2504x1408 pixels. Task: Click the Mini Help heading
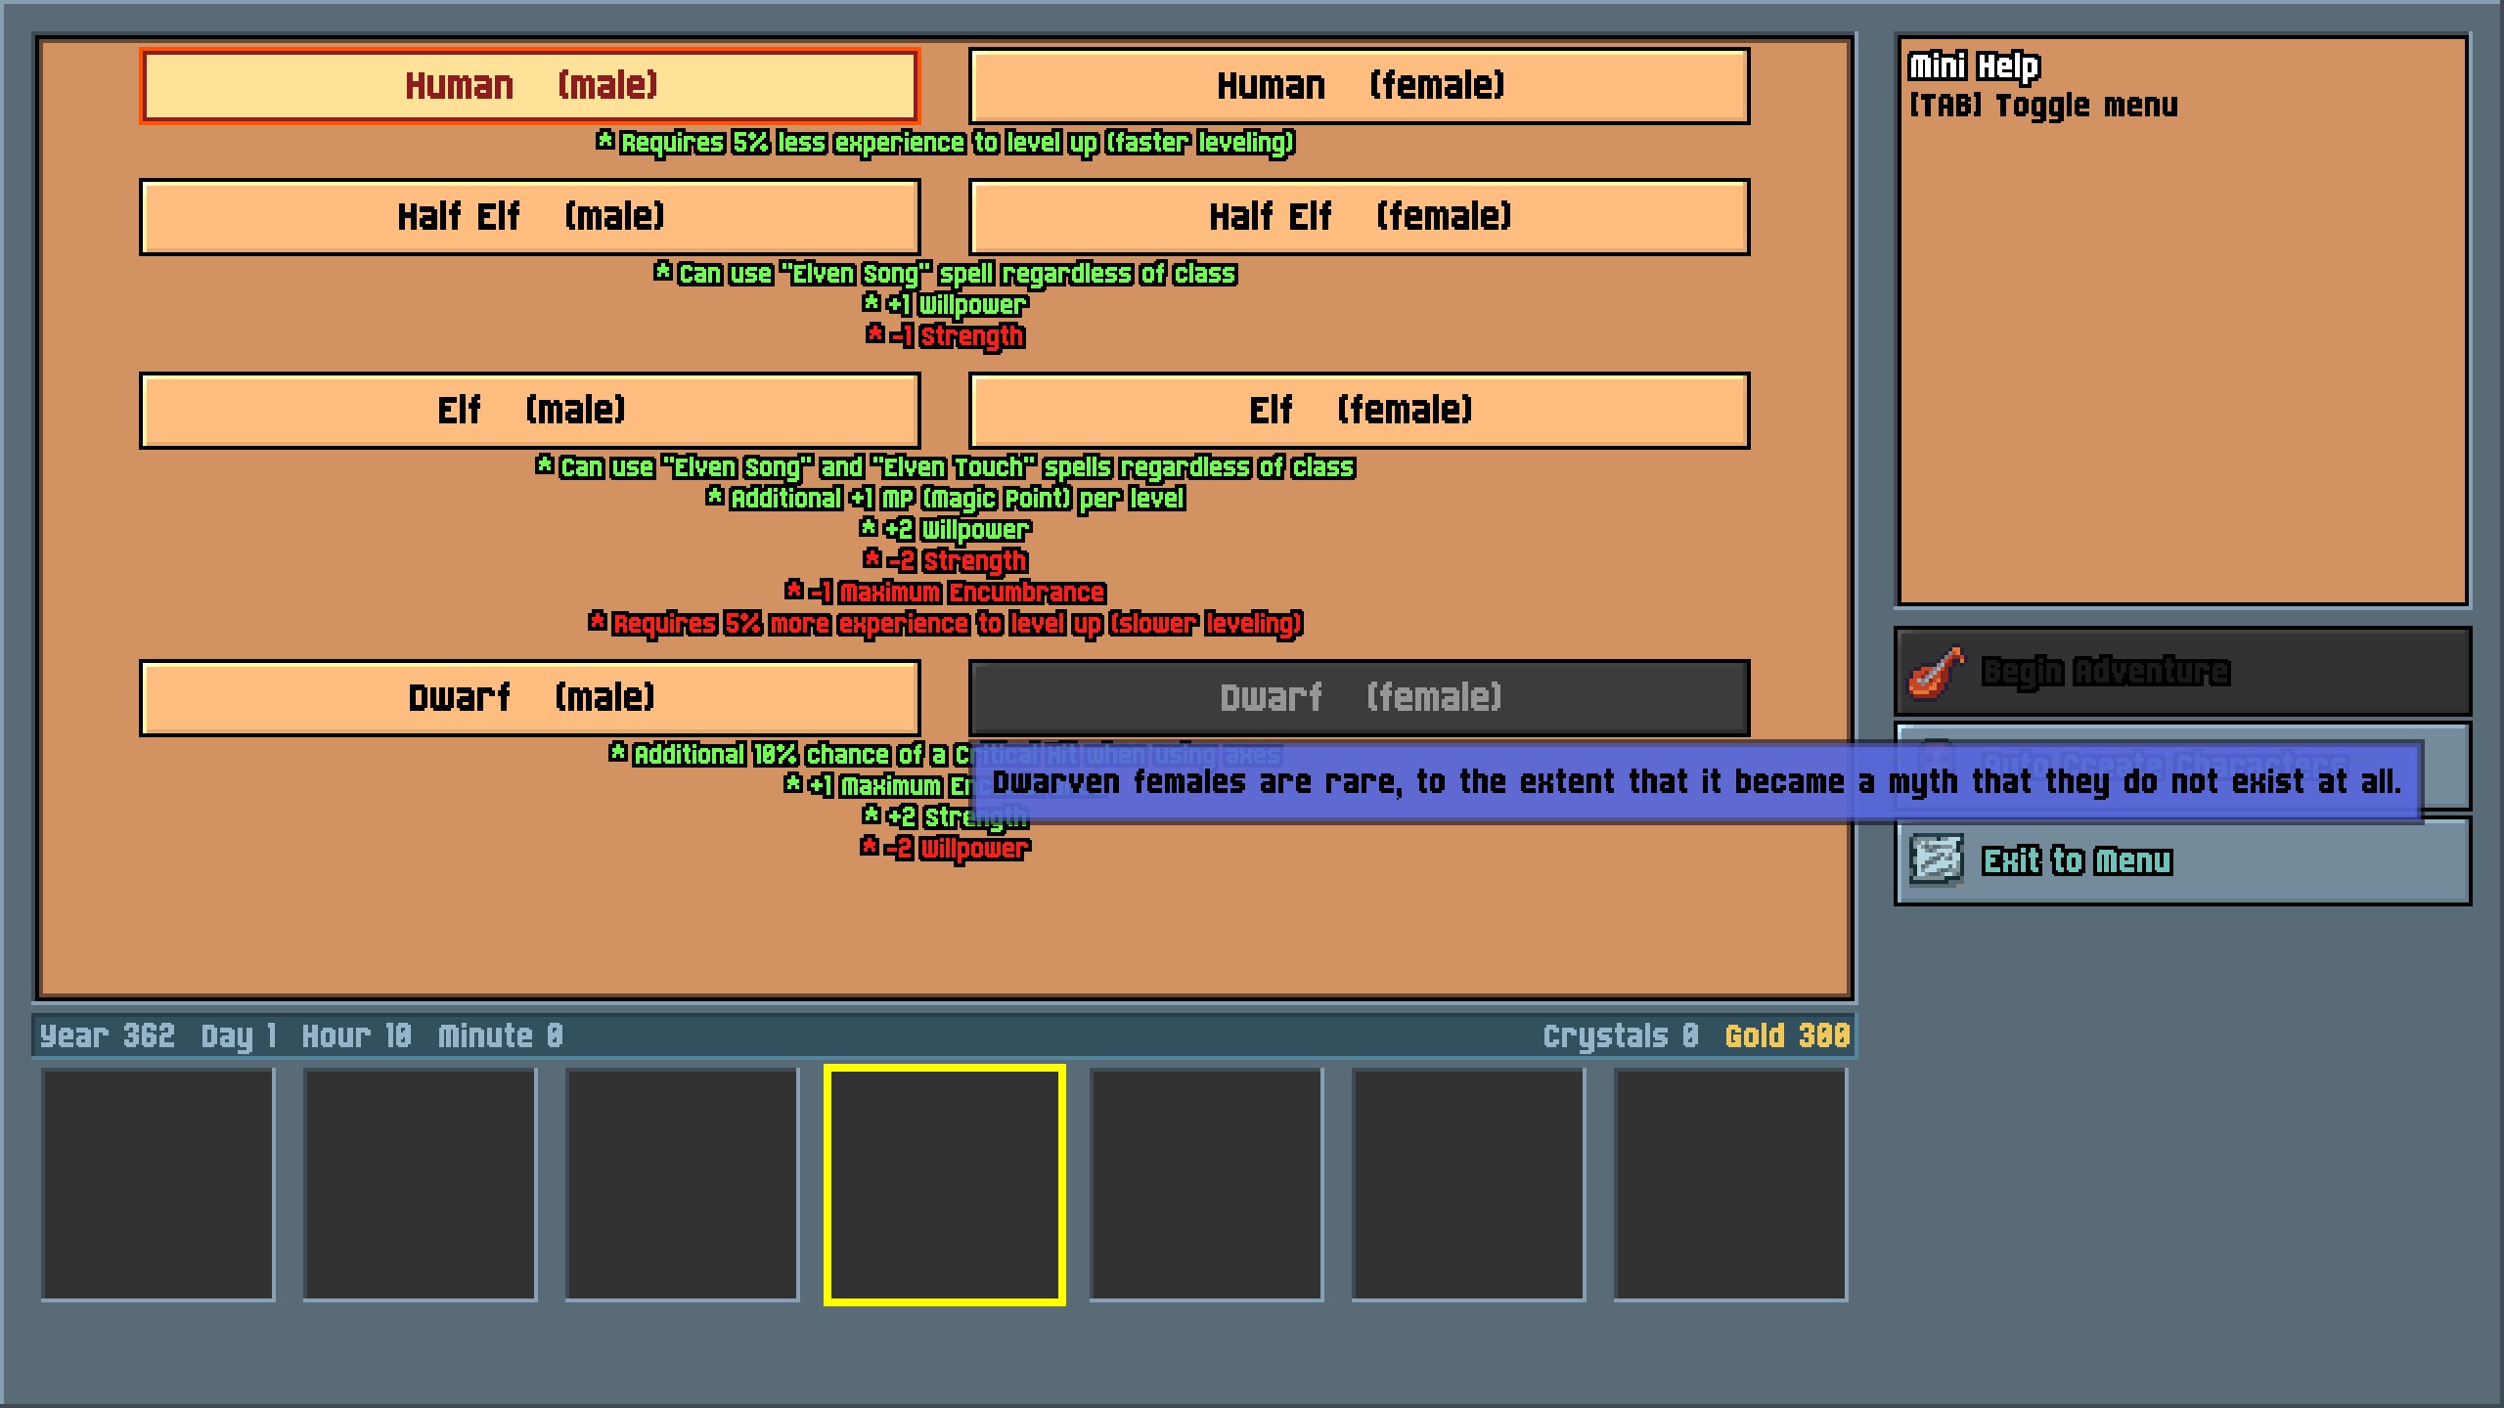1974,66
